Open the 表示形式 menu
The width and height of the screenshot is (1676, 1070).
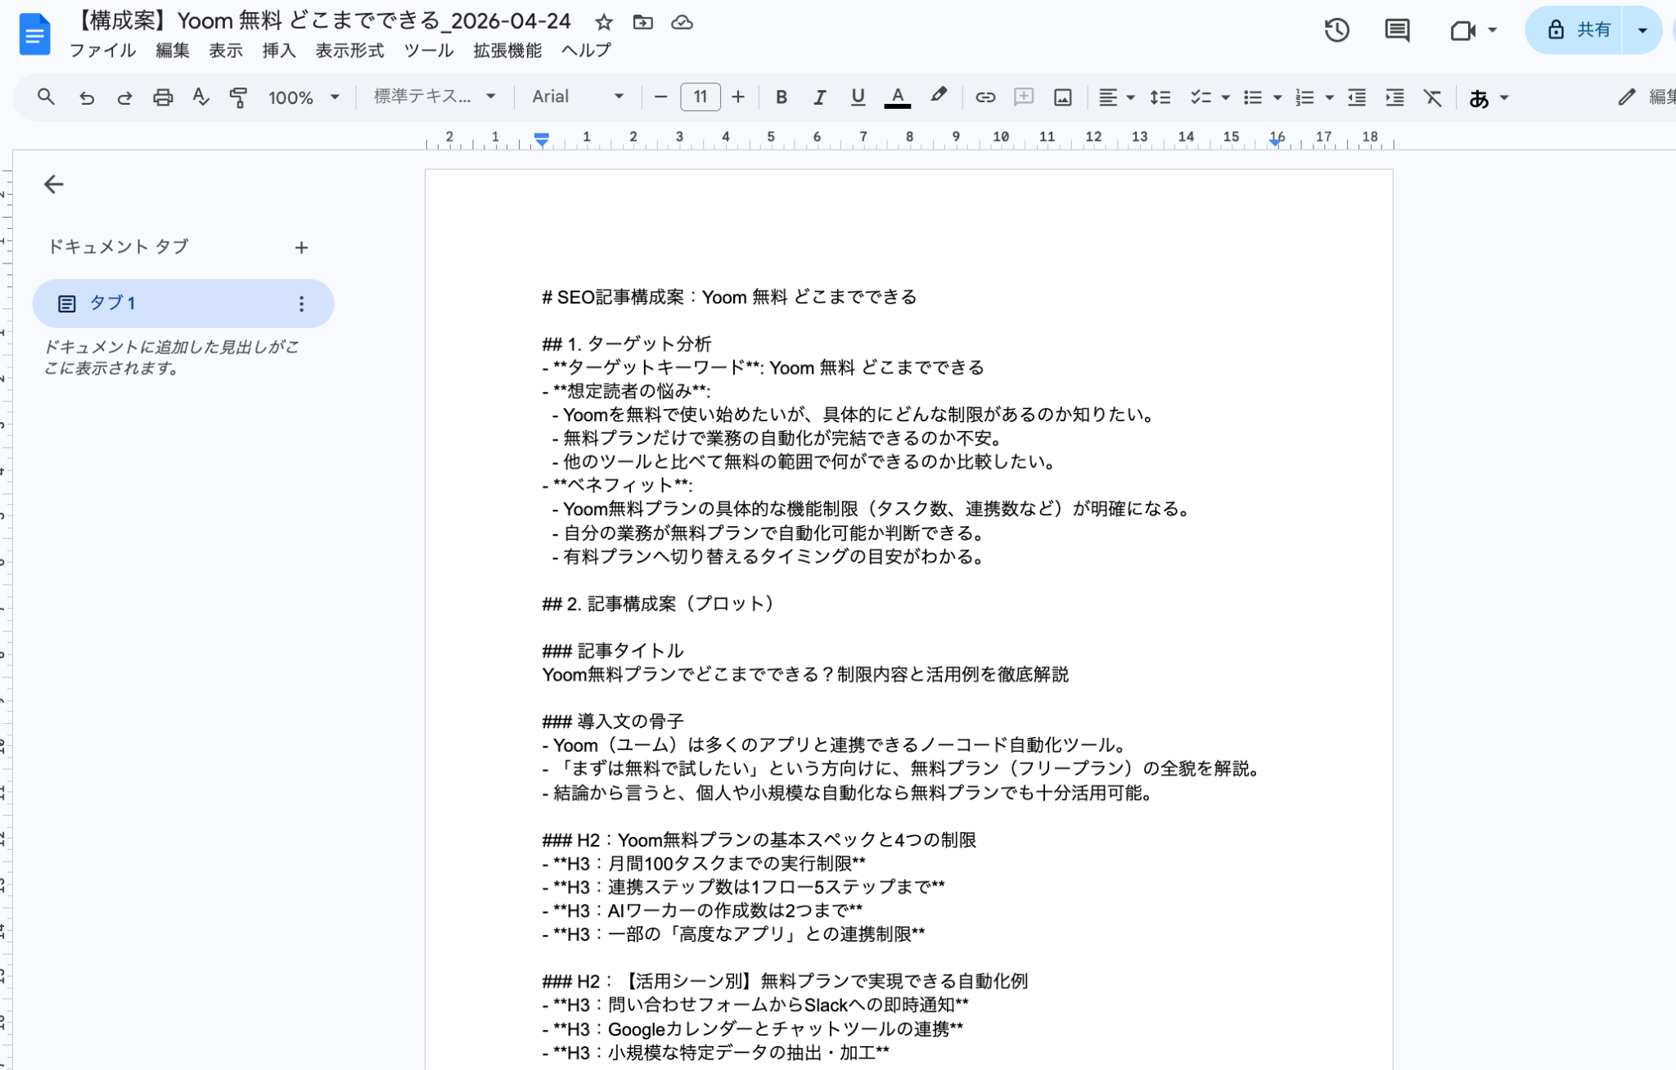pyautogui.click(x=349, y=51)
